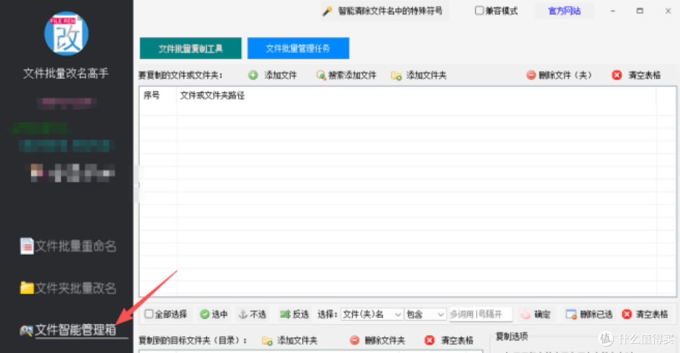Click the top 添加文件夹 folder icon
This screenshot has width=680, height=353.
[x=396, y=76]
